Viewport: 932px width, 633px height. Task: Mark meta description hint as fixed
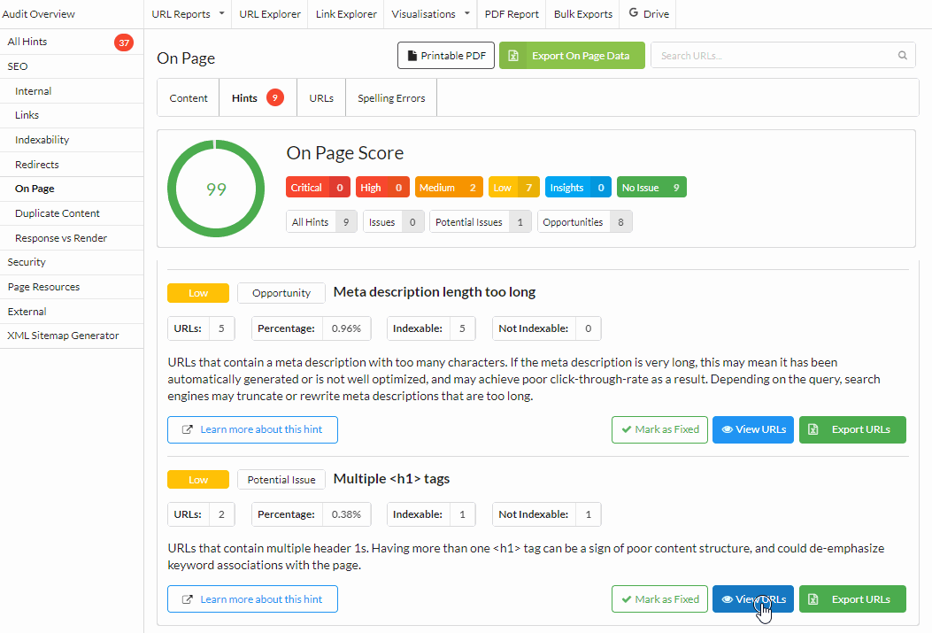[659, 429]
